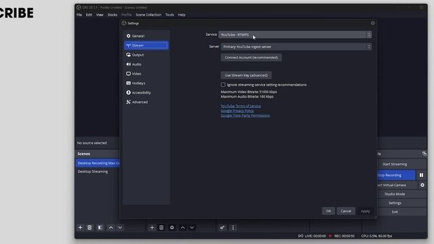Enable ignore streaming service setting recommendations
The image size is (434, 244).
223,85
